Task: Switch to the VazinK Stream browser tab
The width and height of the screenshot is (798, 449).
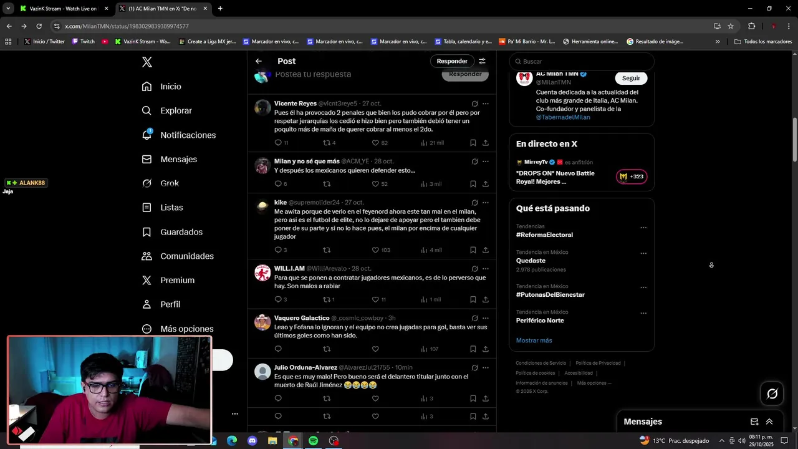Action: coord(62,9)
